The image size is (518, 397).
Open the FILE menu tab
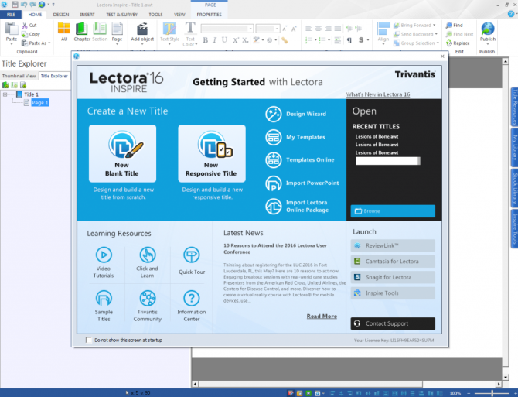[11, 15]
